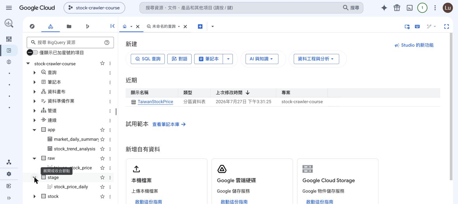This screenshot has width=458, height=204.
Task: Close the home tab
Action: pyautogui.click(x=138, y=27)
